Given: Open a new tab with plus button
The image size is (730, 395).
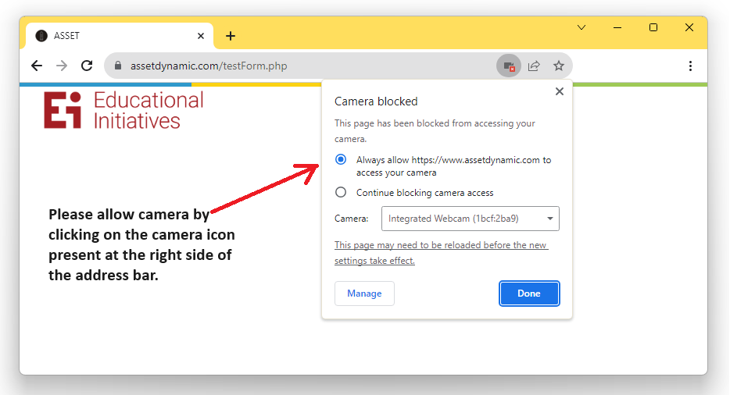Looking at the screenshot, I should coord(231,36).
